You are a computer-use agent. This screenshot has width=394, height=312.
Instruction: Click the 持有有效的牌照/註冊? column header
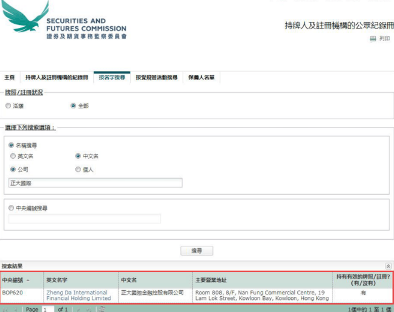click(363, 280)
